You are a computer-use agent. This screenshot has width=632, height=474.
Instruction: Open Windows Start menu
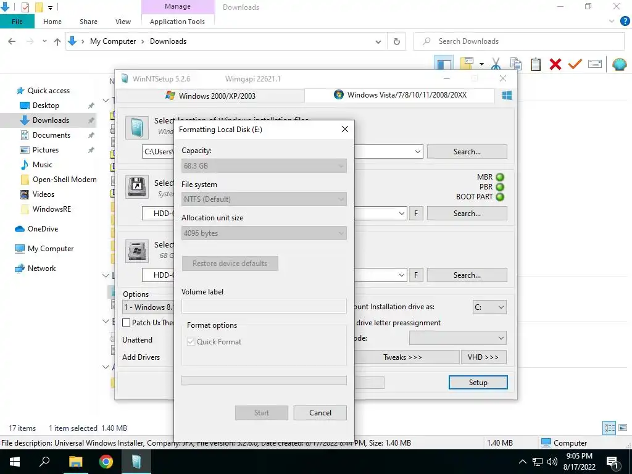[15, 462]
